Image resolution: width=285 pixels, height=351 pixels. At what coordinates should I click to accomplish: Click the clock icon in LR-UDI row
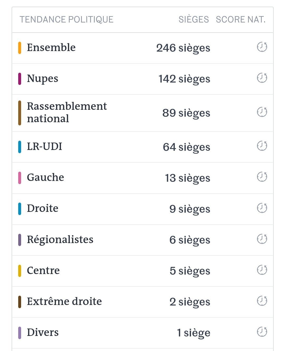pyautogui.click(x=262, y=146)
